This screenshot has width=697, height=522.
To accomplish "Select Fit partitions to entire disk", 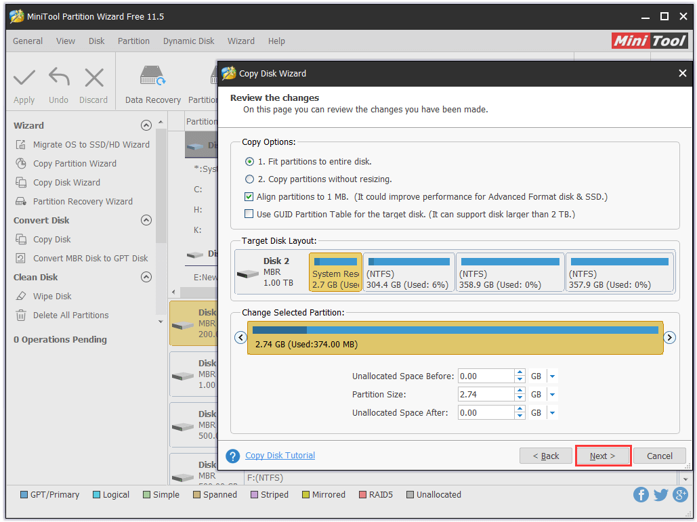I will [x=249, y=162].
